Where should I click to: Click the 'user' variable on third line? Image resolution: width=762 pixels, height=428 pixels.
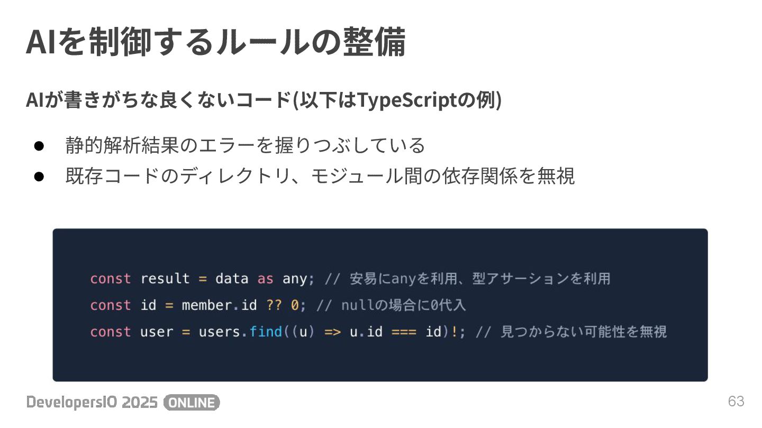tap(157, 332)
